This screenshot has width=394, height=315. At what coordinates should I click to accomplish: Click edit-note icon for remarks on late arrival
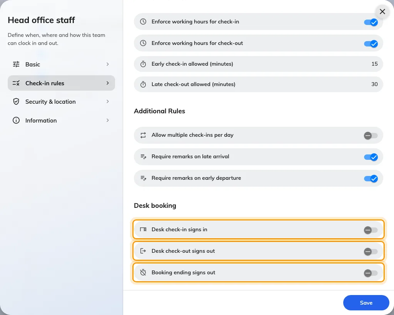click(x=143, y=156)
